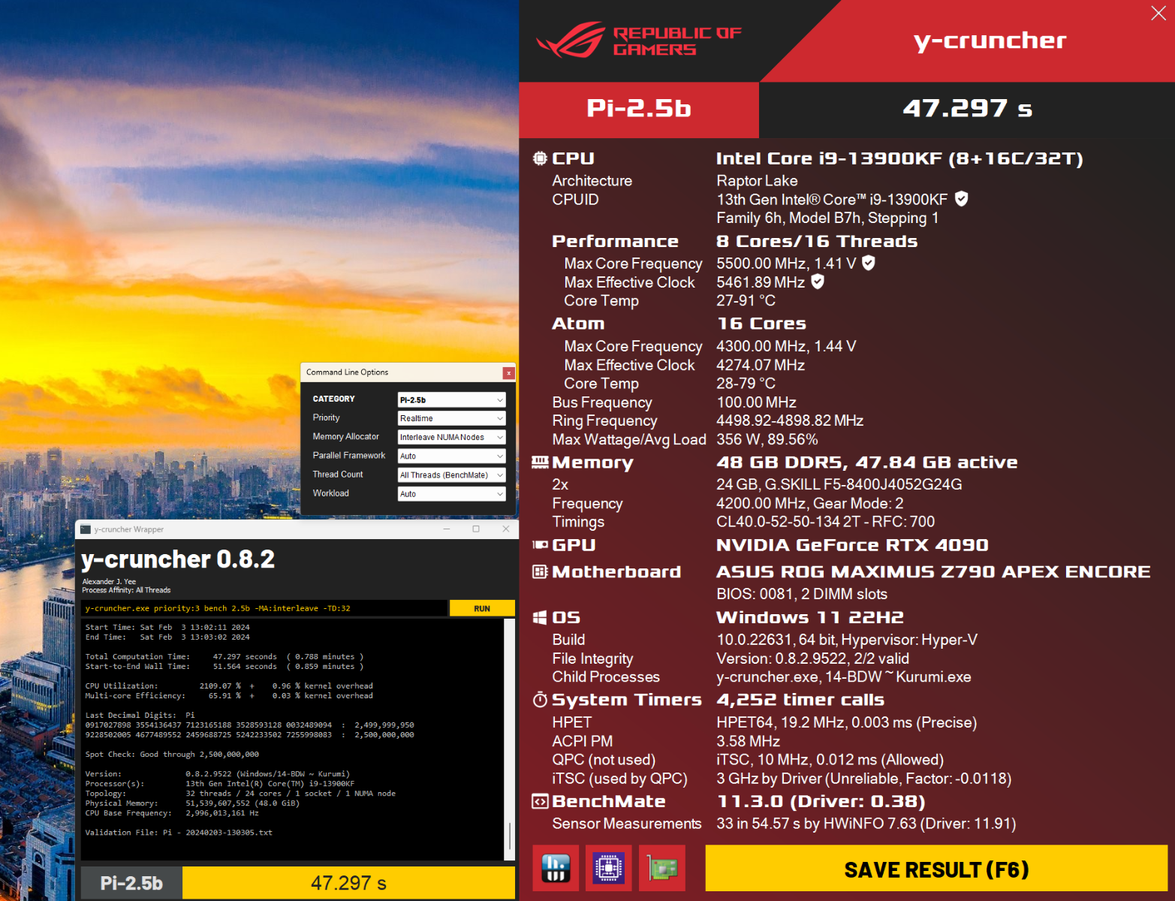Screen dimensions: 1175x901
Task: Click the GPU section card icon
Action: [x=540, y=545]
